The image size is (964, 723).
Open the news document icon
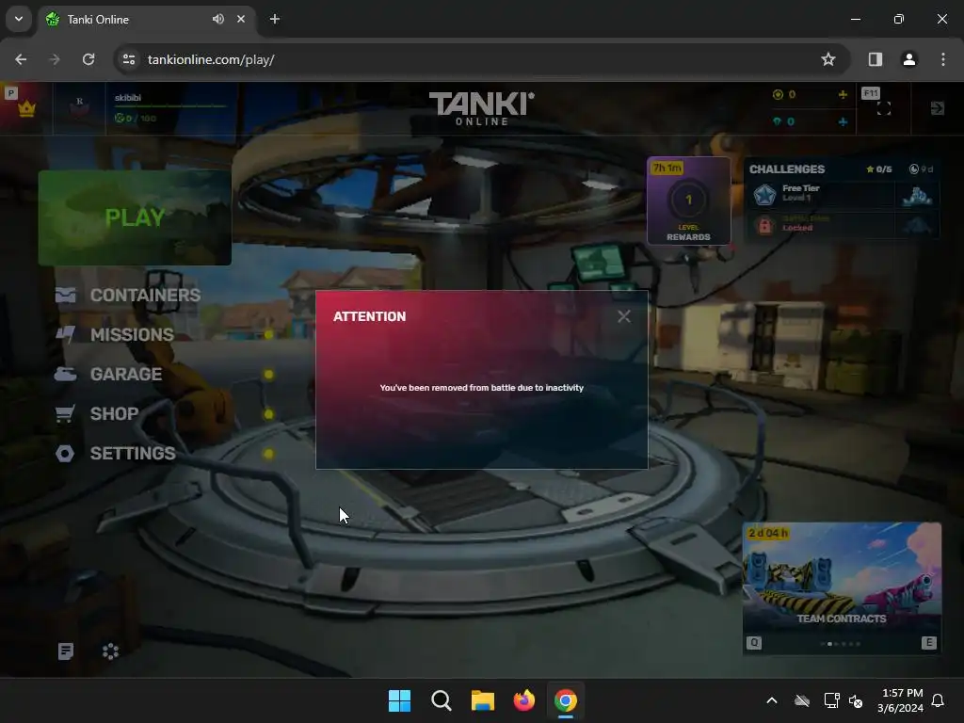click(65, 651)
